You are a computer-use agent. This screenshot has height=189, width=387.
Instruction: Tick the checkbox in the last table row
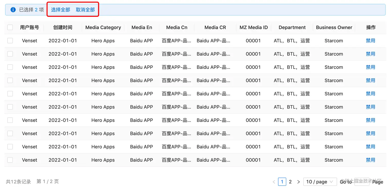coord(10,160)
